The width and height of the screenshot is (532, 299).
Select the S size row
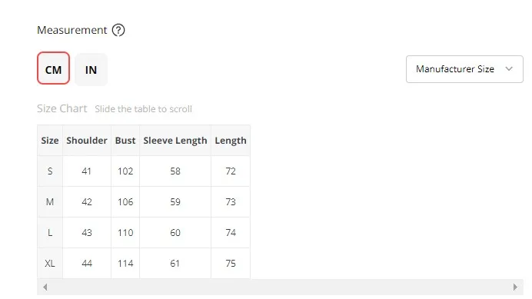(x=144, y=171)
